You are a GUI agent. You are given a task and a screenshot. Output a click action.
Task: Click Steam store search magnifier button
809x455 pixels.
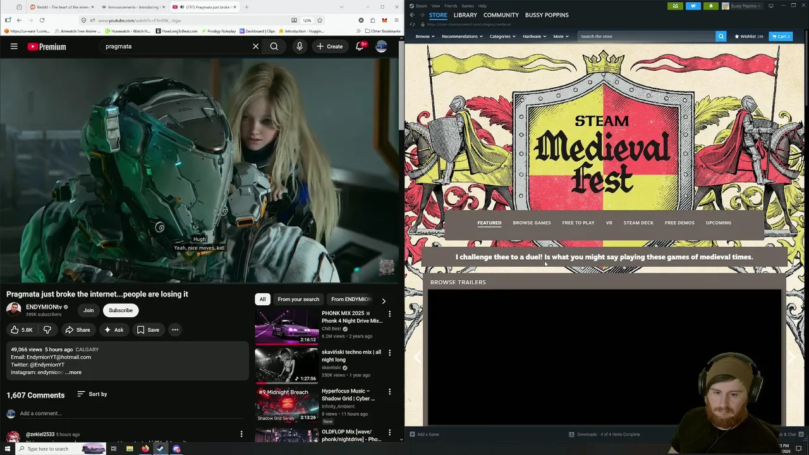(721, 37)
